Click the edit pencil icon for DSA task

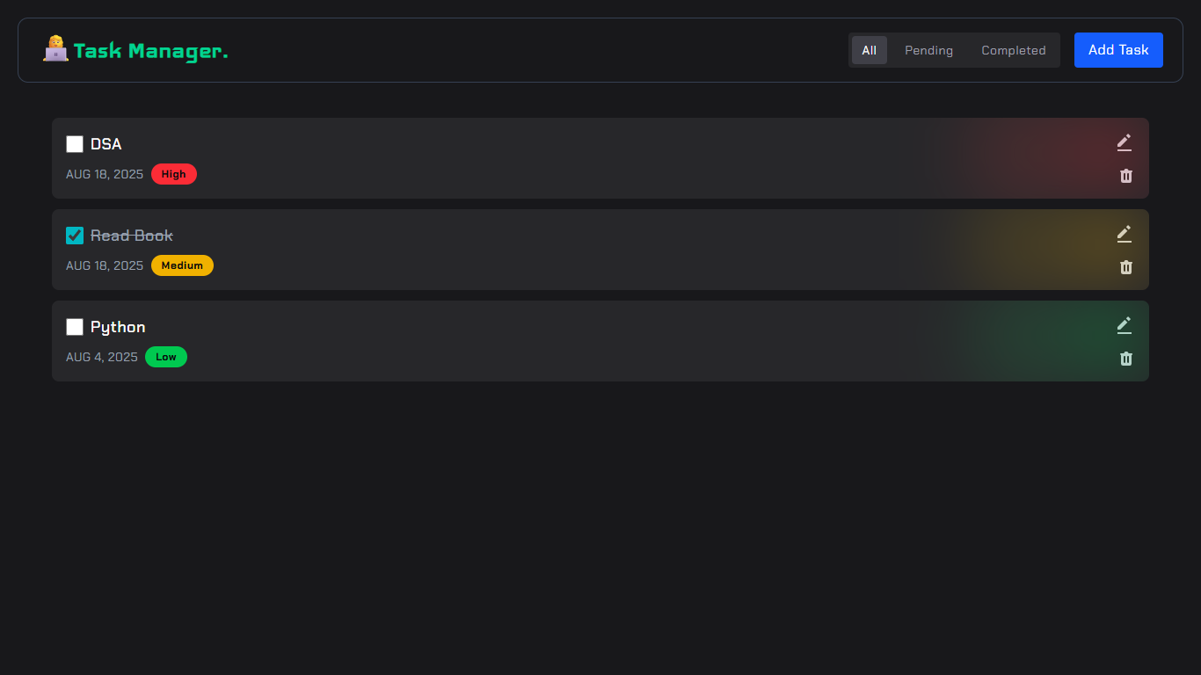pyautogui.click(x=1125, y=142)
